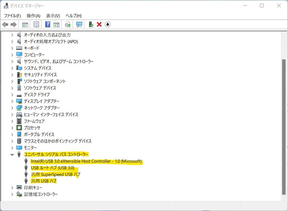
Task: Click the Device Manager title bar icon
Action: pos(6,6)
